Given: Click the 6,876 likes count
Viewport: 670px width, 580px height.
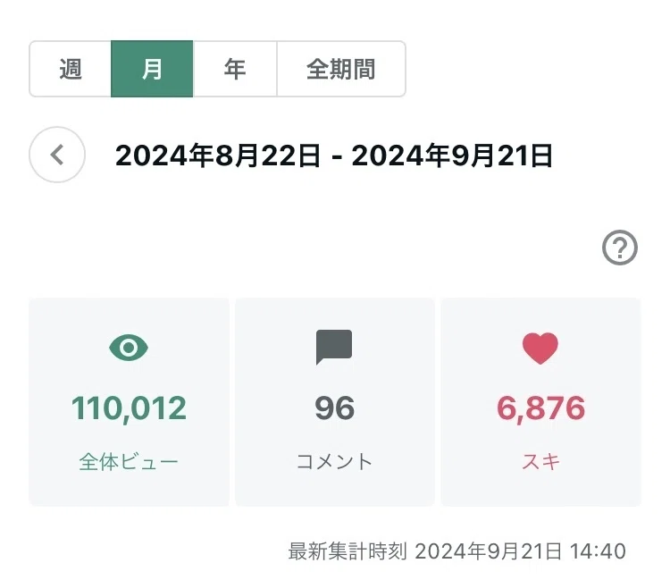Looking at the screenshot, I should 540,408.
